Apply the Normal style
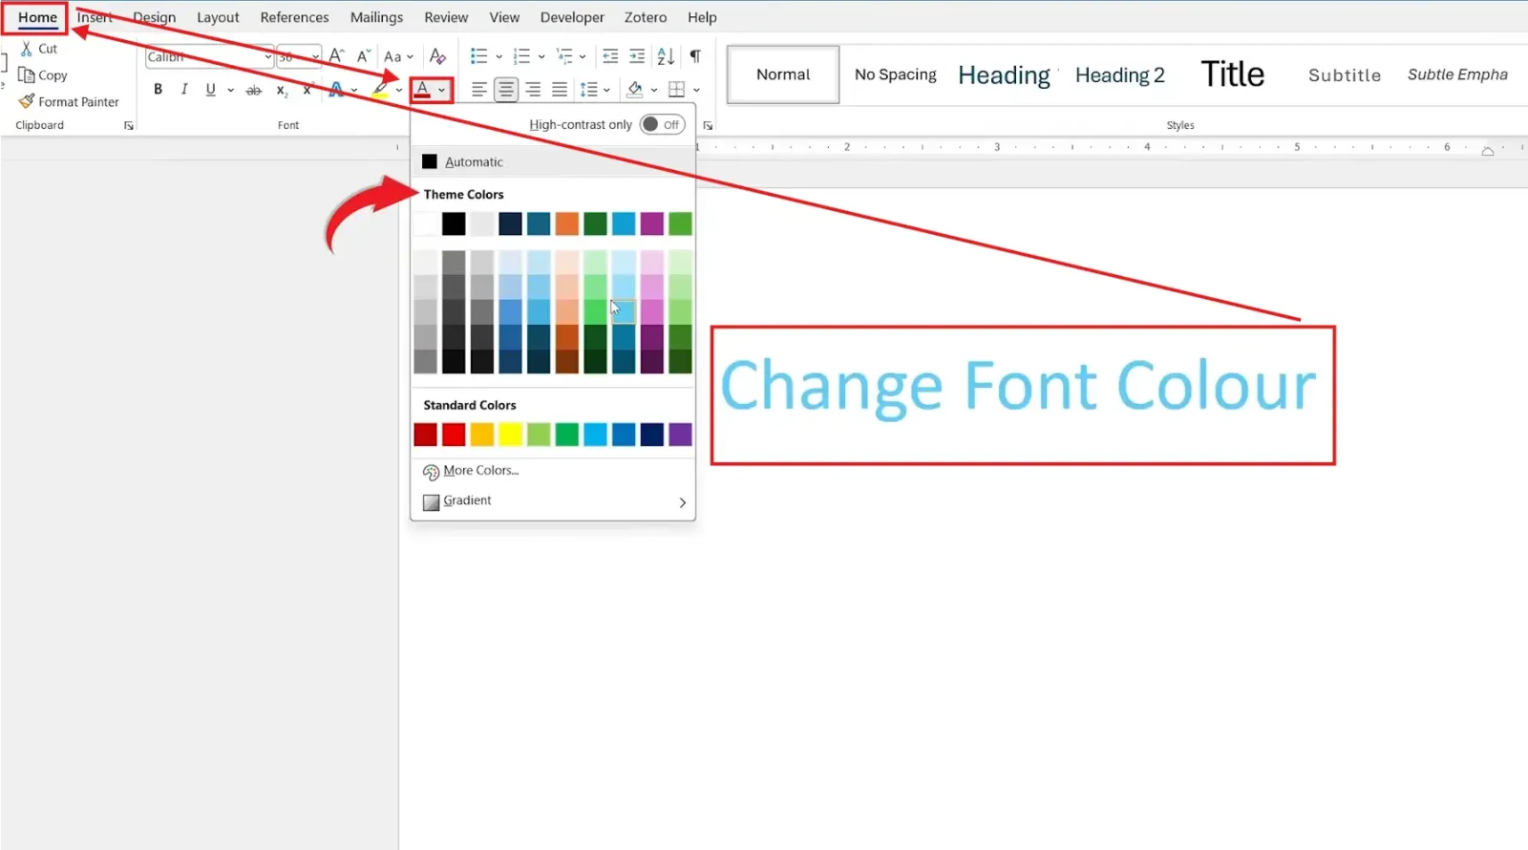This screenshot has width=1528, height=850. (x=783, y=74)
